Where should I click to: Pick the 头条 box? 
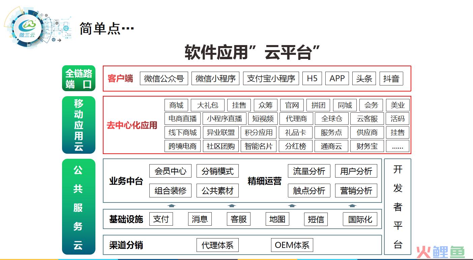tap(364, 78)
